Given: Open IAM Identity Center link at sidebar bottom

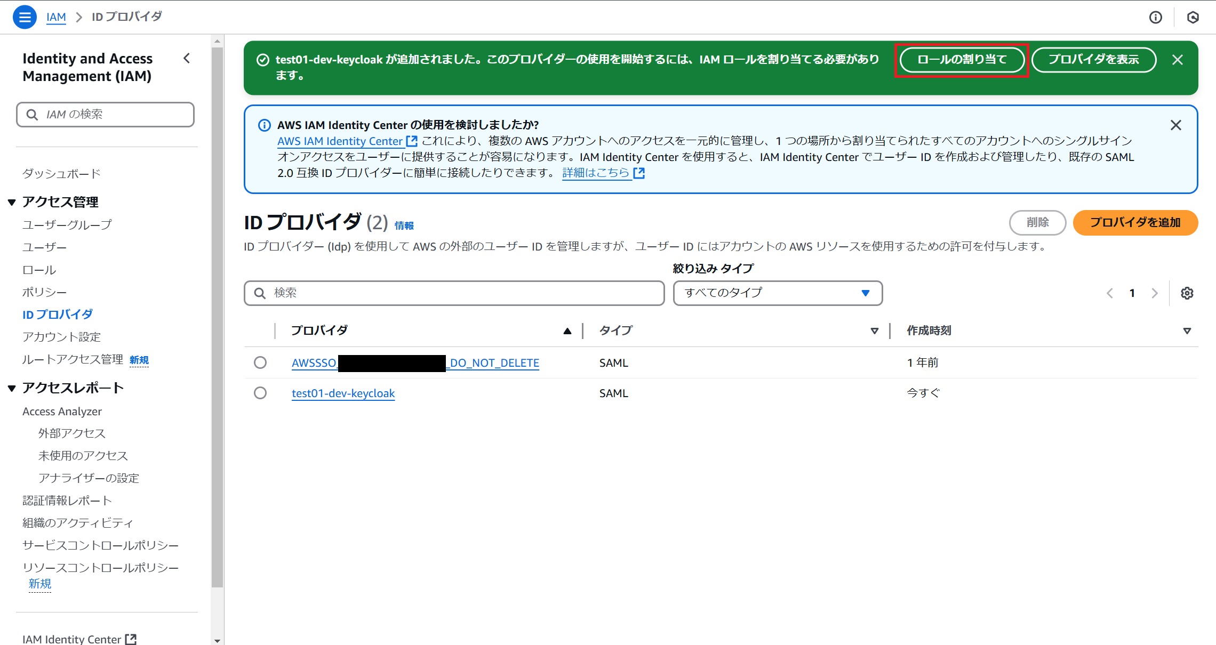Looking at the screenshot, I should tap(73, 638).
